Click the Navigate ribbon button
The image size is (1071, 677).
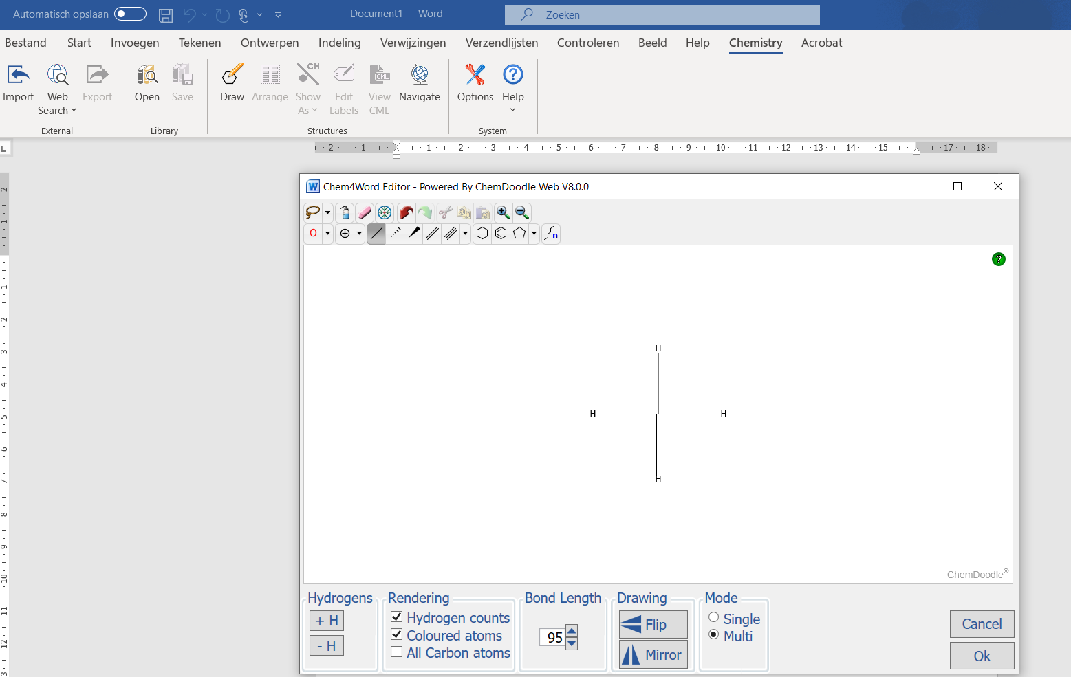click(x=420, y=83)
